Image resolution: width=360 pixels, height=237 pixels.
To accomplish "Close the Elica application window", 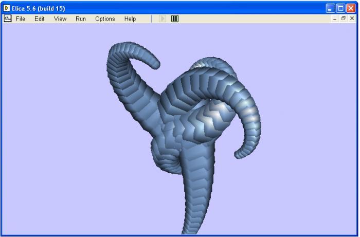I will tap(351, 9).
